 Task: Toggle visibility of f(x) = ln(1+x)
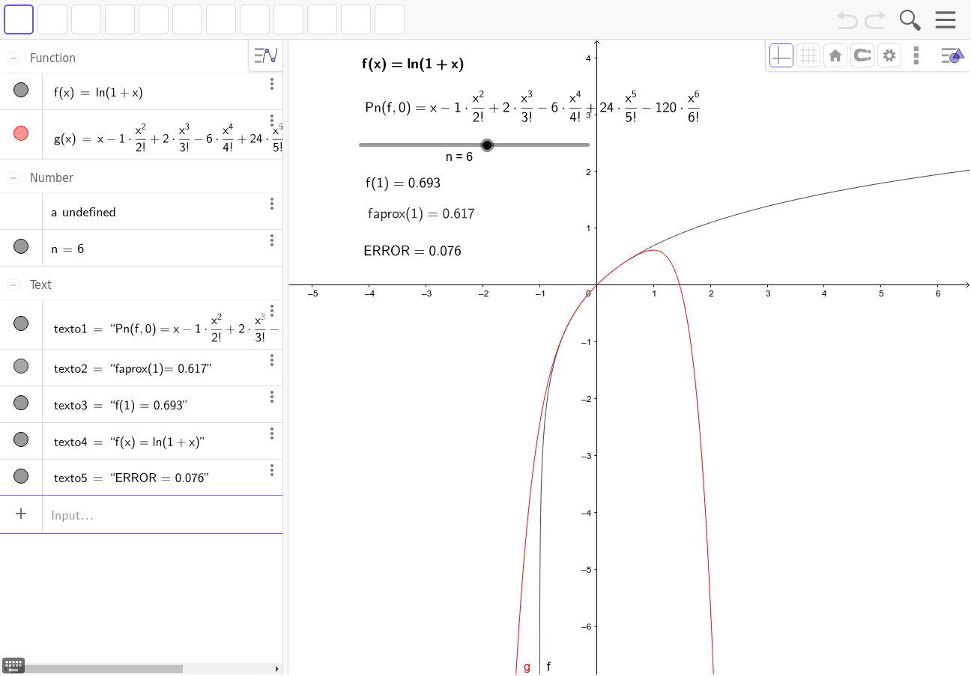click(21, 90)
